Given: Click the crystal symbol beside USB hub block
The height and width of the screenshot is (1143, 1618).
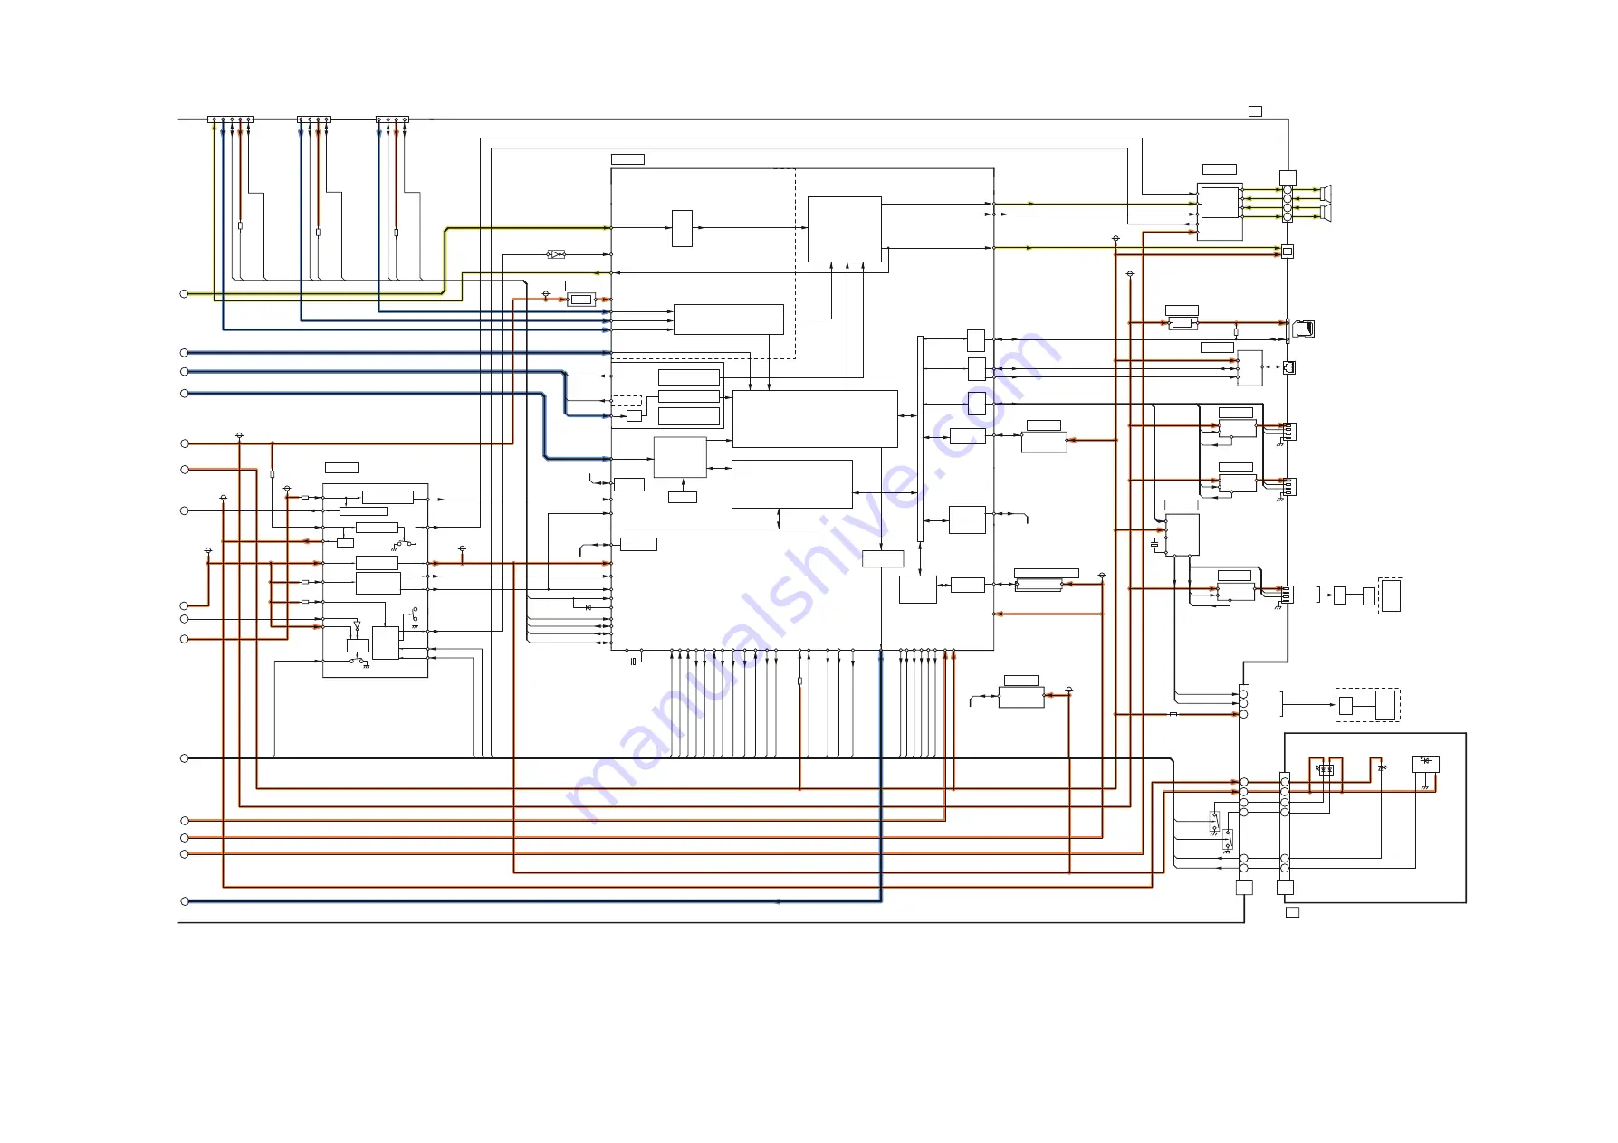Looking at the screenshot, I should point(1155,545).
